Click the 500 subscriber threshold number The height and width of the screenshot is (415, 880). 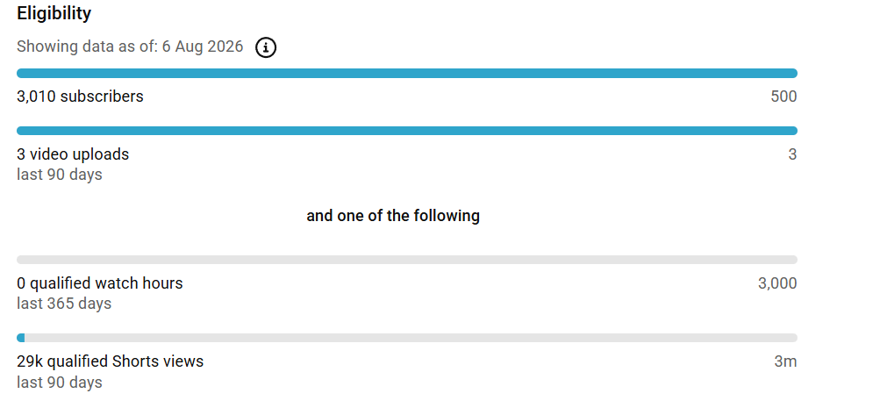783,97
